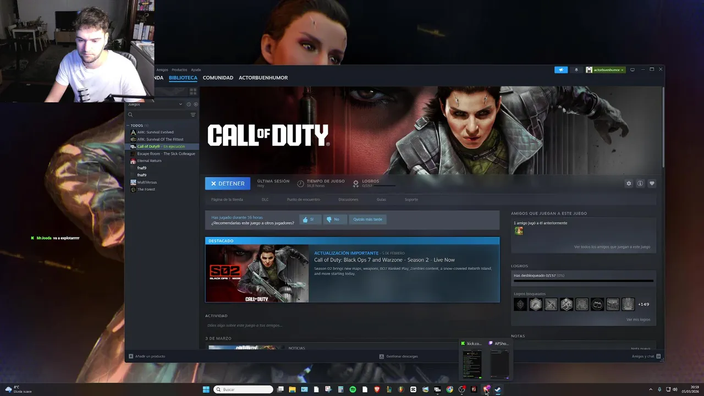Open Soporte tab
Image resolution: width=704 pixels, height=396 pixels.
coord(411,200)
